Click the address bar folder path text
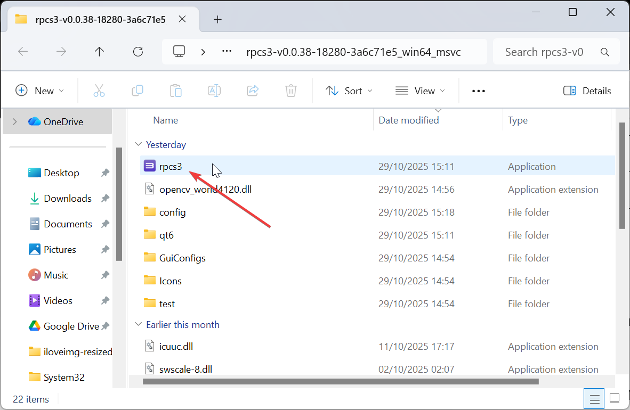This screenshot has width=630, height=410. pos(353,52)
